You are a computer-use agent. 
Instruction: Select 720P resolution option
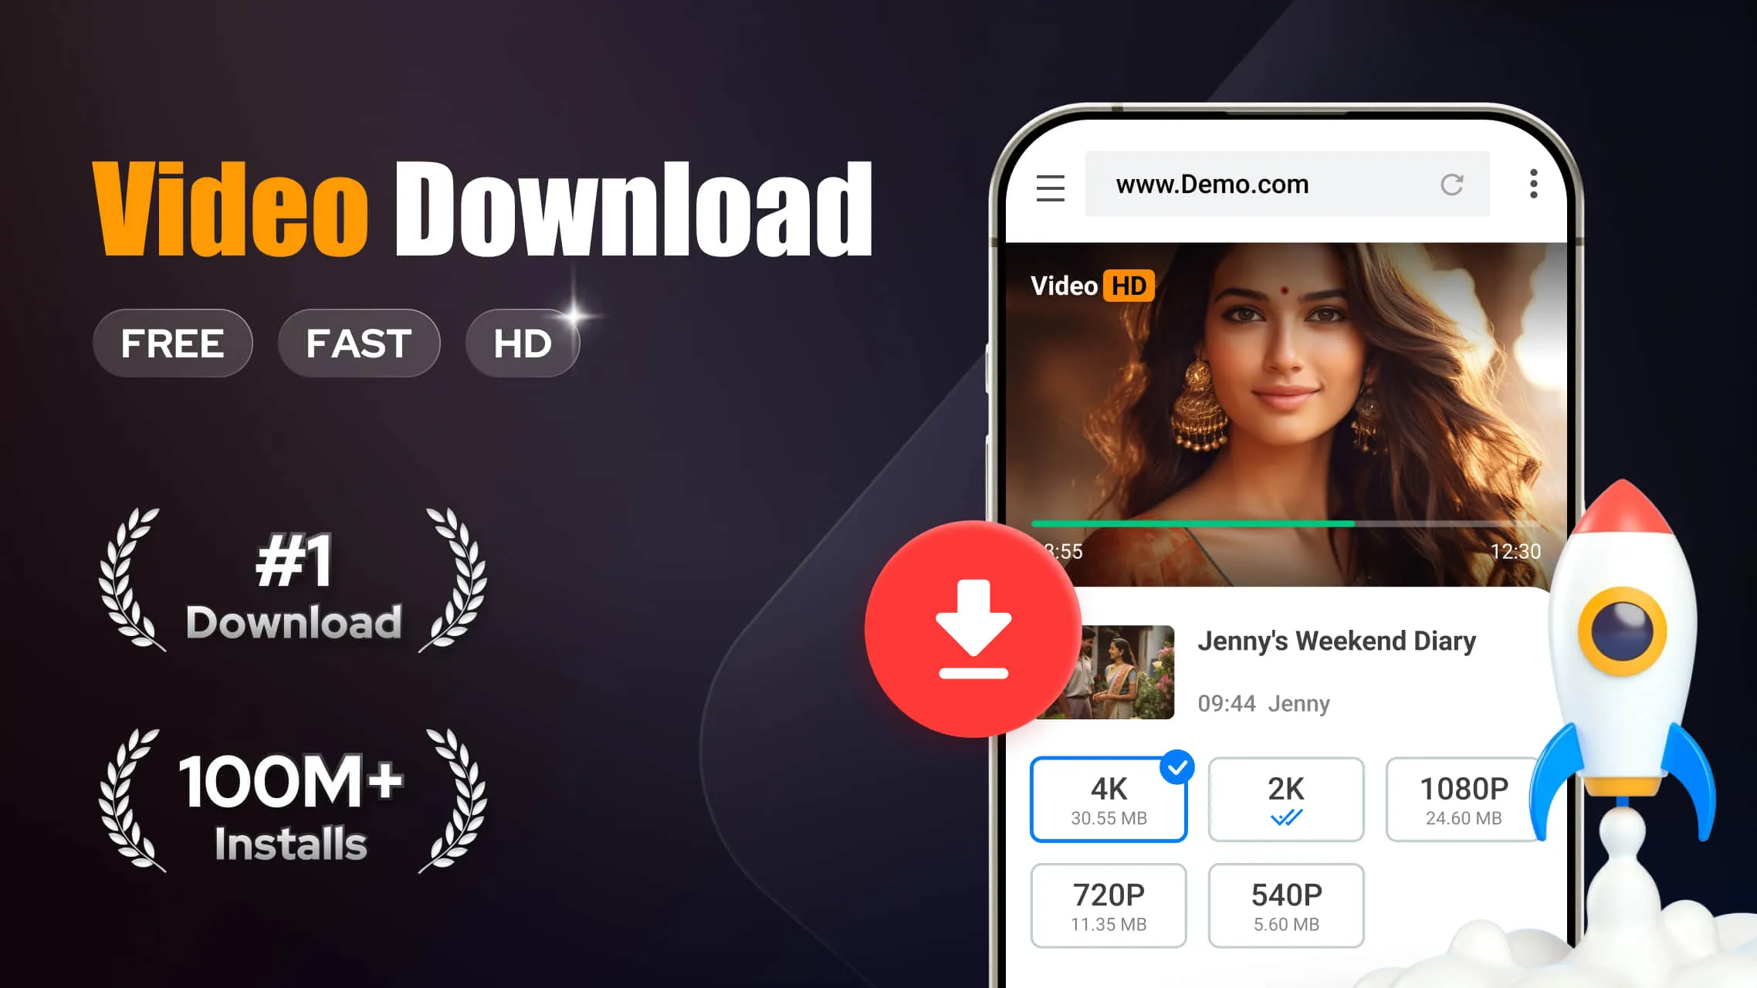(x=1106, y=905)
